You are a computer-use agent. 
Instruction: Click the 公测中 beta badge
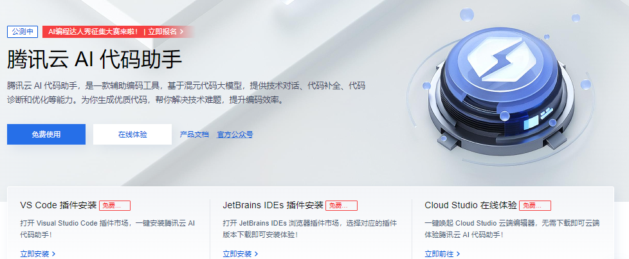coord(23,31)
